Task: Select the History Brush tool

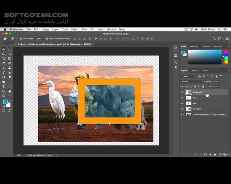Action: pyautogui.click(x=4, y=73)
